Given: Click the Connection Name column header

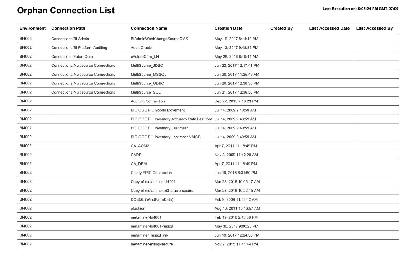Looking at the screenshot, I should (149, 28).
